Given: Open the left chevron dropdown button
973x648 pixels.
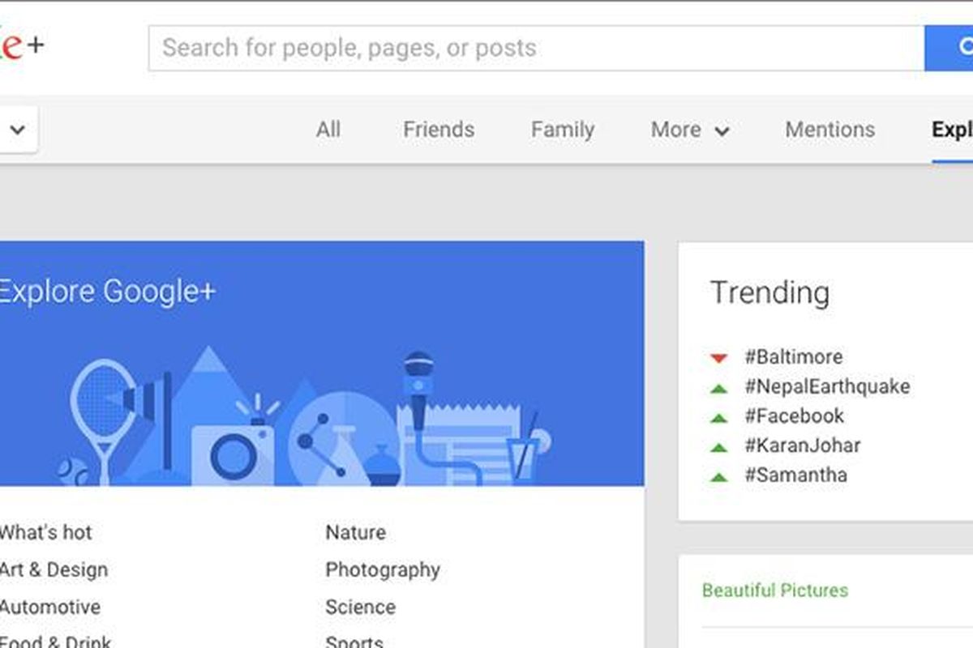Looking at the screenshot, I should click(x=17, y=130).
